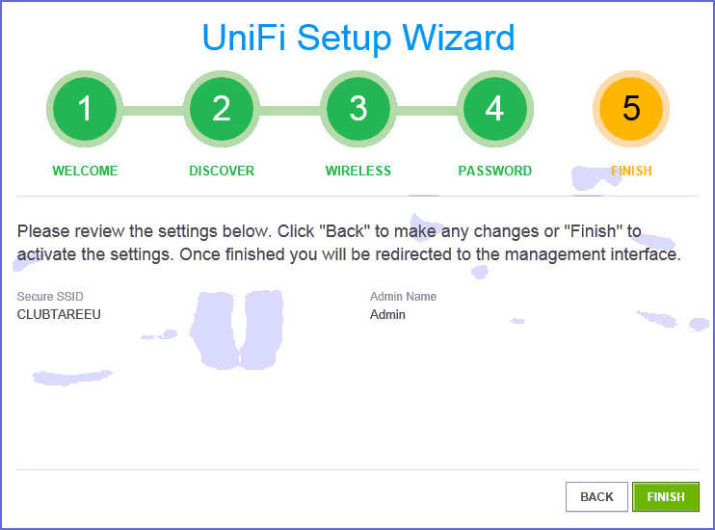Screen dimensions: 715x530
Task: Go to step 3 circle in wizard
Action: [358, 109]
